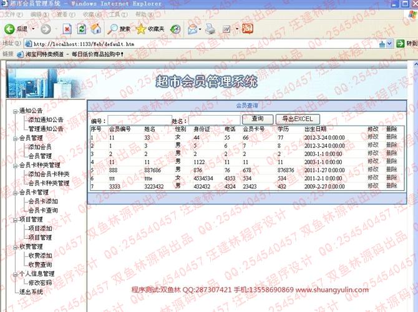Click 退出系统 in sidebar
Image resolution: width=418 pixels, height=312 pixels.
pyautogui.click(x=31, y=292)
